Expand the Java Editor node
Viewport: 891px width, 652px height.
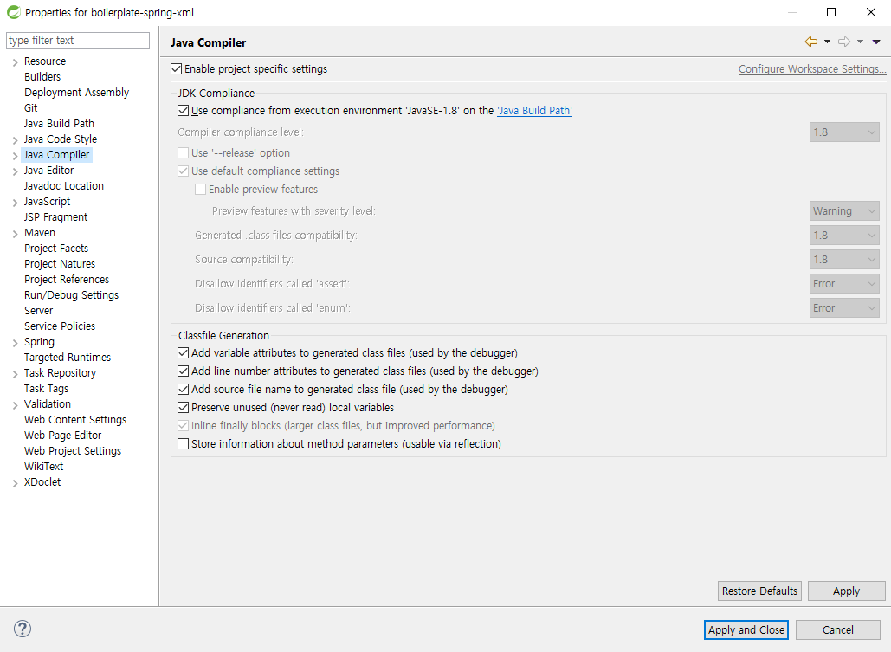pos(15,171)
